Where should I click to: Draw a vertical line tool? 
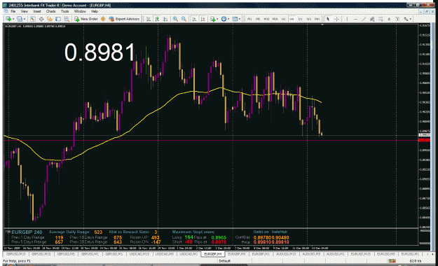pos(347,19)
